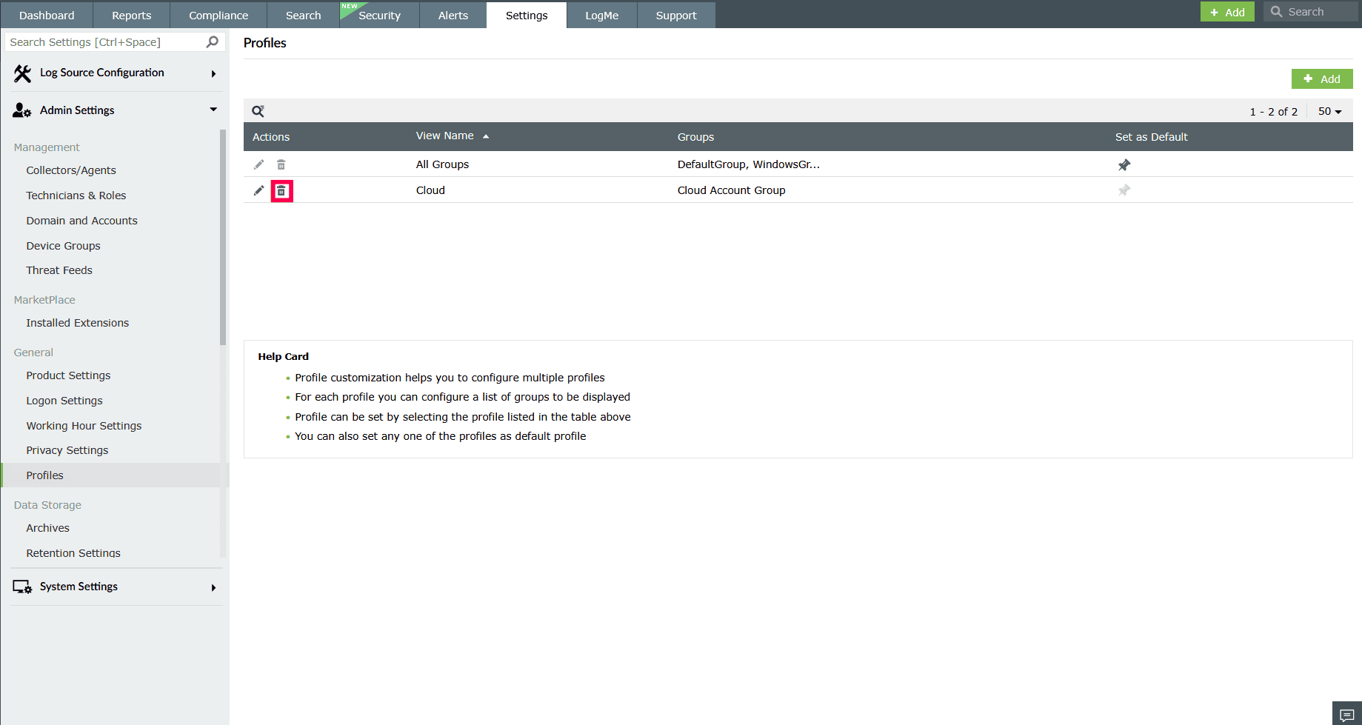The width and height of the screenshot is (1362, 725).
Task: Click Add button above profiles table
Action: click(x=1322, y=78)
